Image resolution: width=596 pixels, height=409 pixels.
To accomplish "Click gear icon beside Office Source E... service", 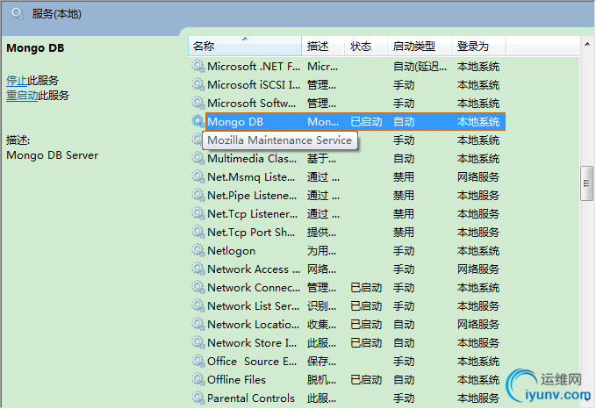I will tap(197, 361).
